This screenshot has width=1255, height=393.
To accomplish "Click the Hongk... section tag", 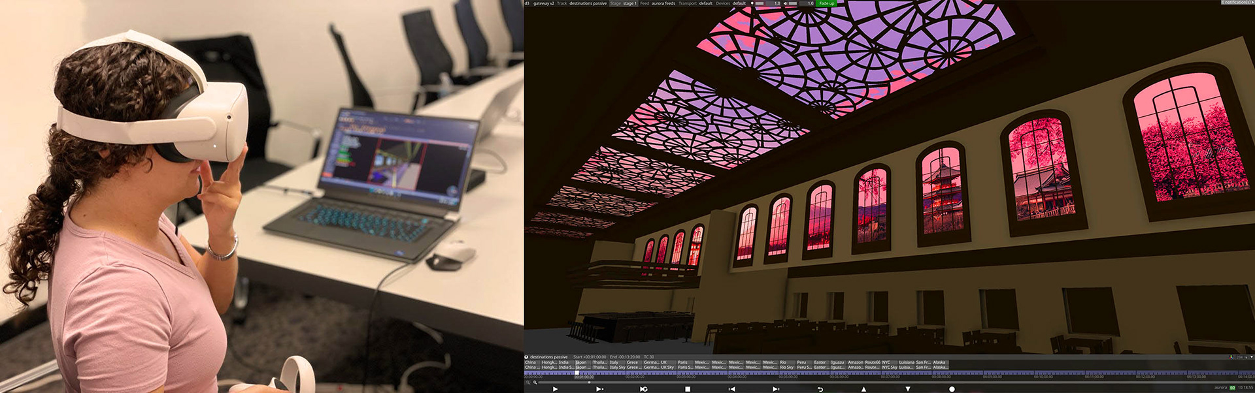I will [549, 362].
